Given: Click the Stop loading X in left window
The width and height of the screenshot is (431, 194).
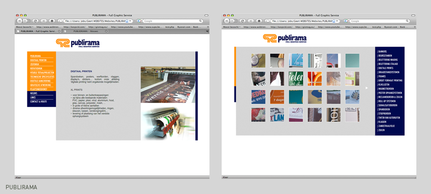Looking at the screenshot, I should tap(44, 21).
